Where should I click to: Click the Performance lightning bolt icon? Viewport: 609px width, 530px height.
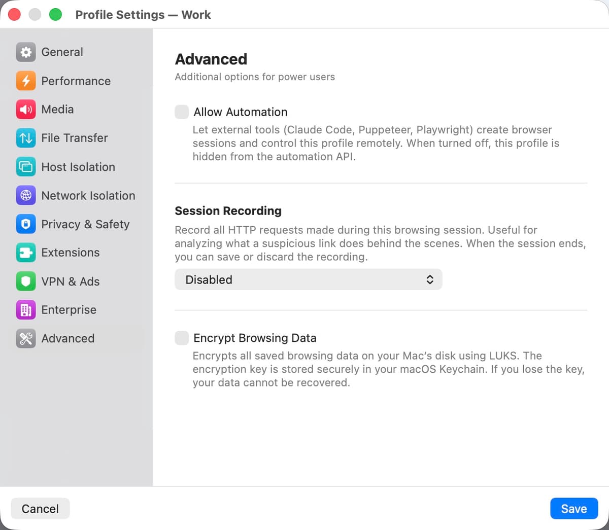point(26,81)
